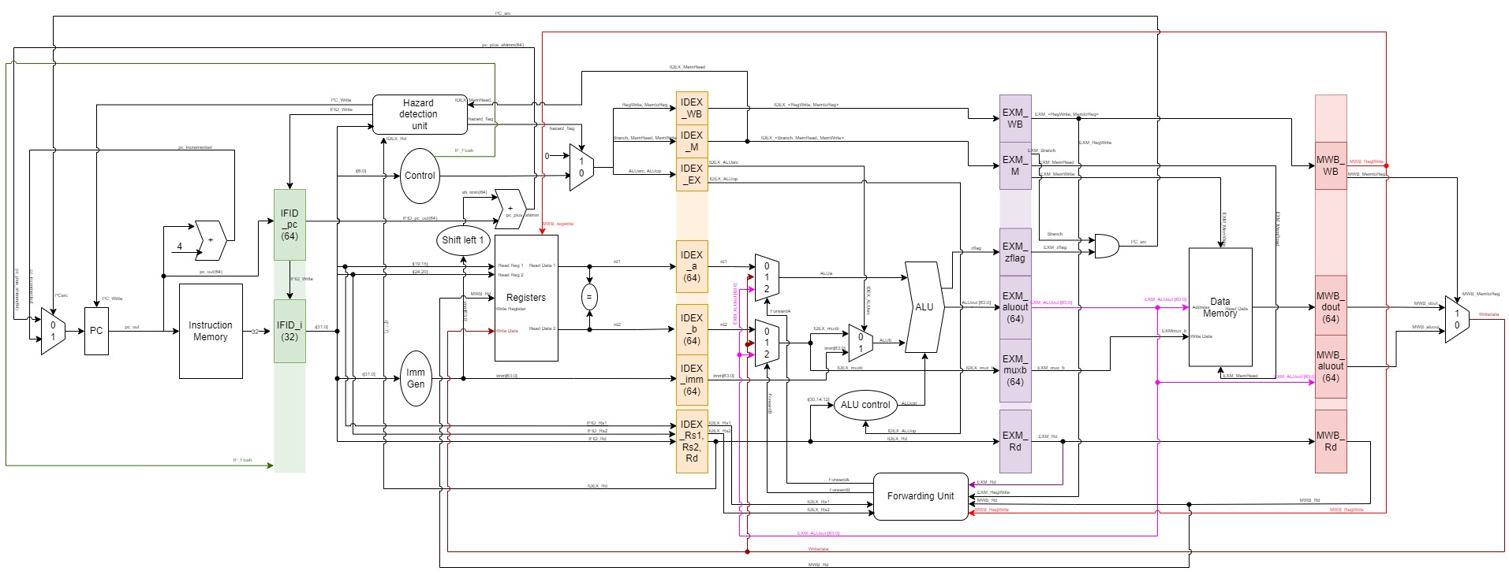Select the equals comparator circle
This screenshot has height=575, width=1509.
pos(589,297)
